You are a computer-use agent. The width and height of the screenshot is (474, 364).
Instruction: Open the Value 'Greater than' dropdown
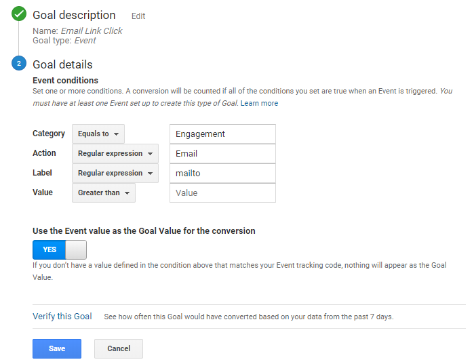(x=103, y=193)
